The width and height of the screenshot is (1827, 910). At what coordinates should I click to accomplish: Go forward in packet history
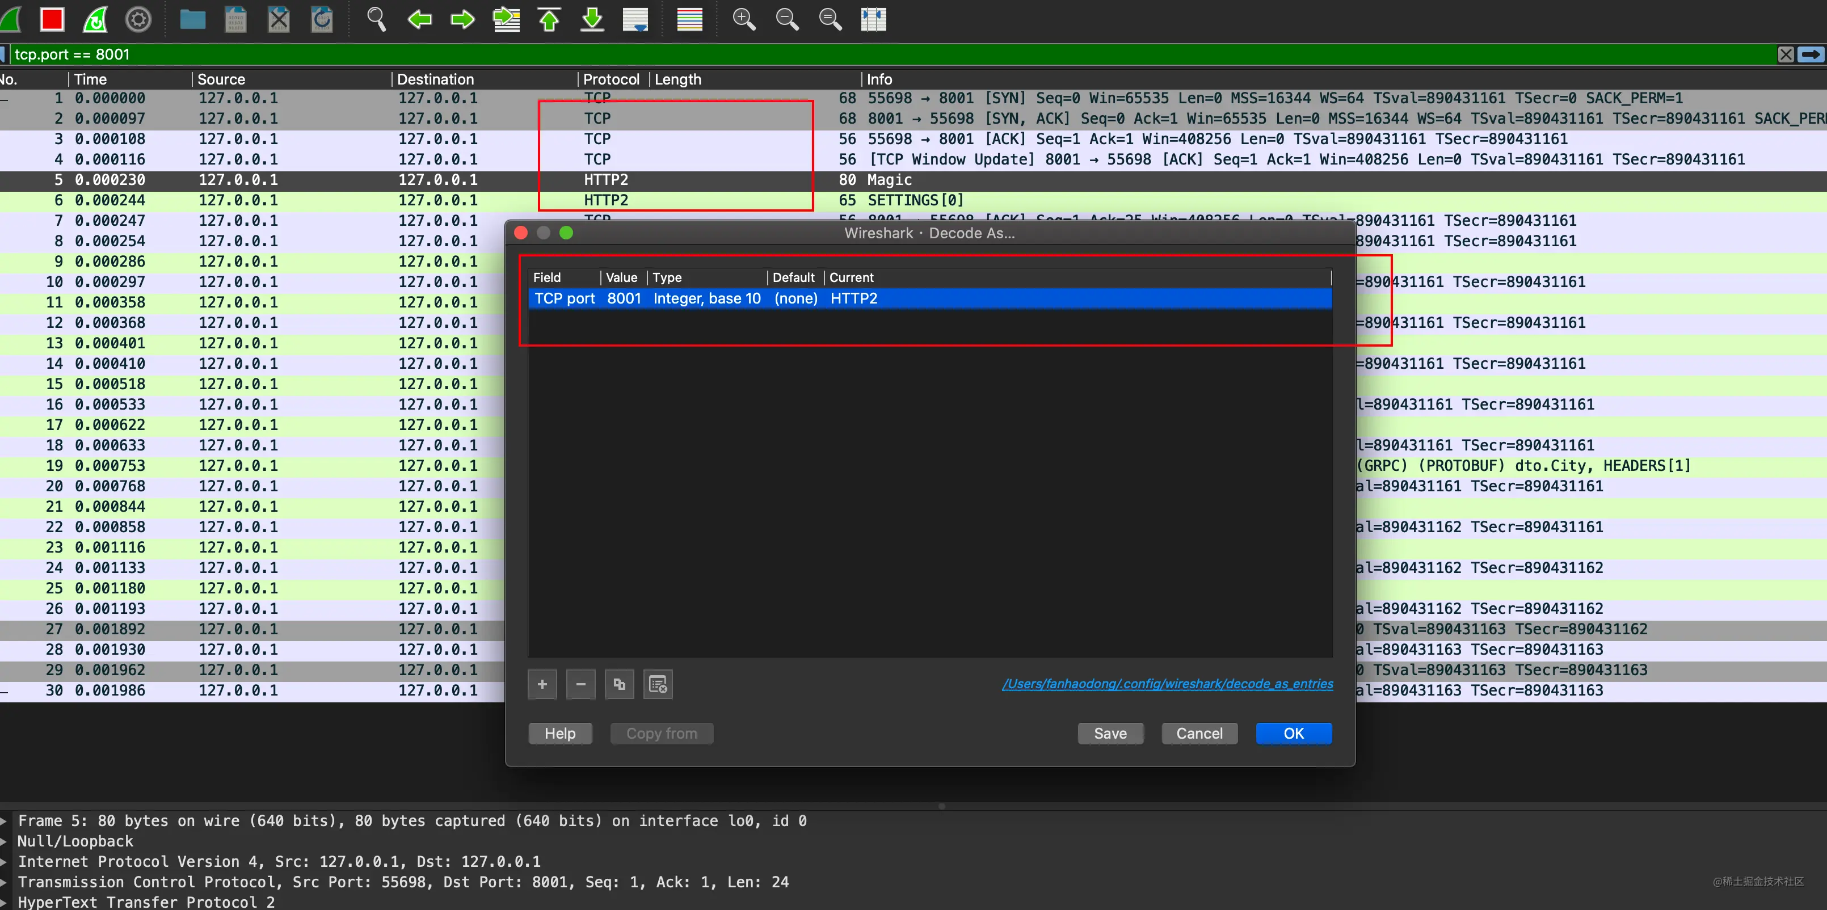462,19
